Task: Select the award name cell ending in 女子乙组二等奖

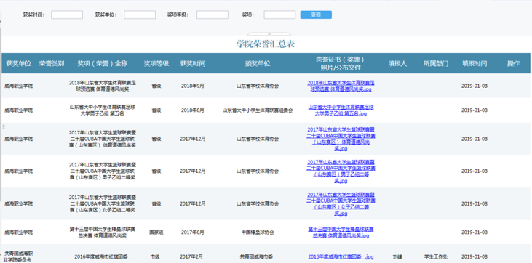Action: click(102, 203)
